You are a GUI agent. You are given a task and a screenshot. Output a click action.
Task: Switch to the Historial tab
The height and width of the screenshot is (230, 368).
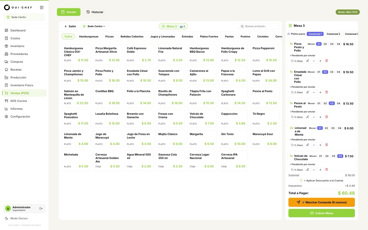[x=95, y=12]
